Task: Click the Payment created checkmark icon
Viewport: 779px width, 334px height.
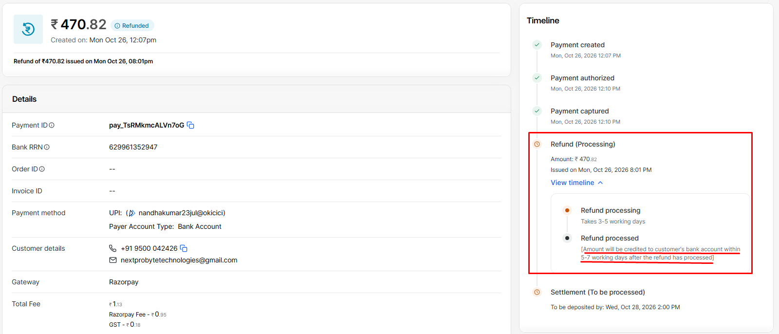Action: [x=537, y=45]
